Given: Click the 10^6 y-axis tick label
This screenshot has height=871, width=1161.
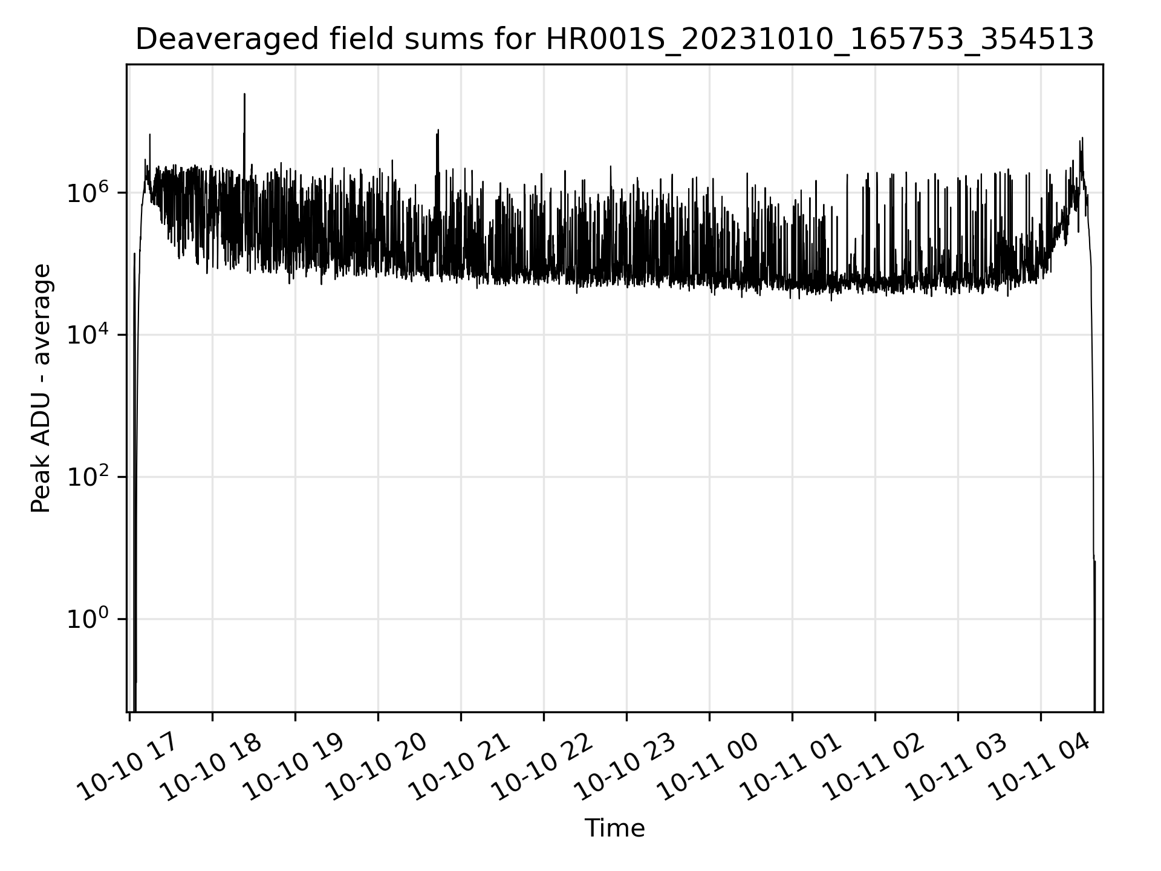Looking at the screenshot, I should pyautogui.click(x=89, y=192).
